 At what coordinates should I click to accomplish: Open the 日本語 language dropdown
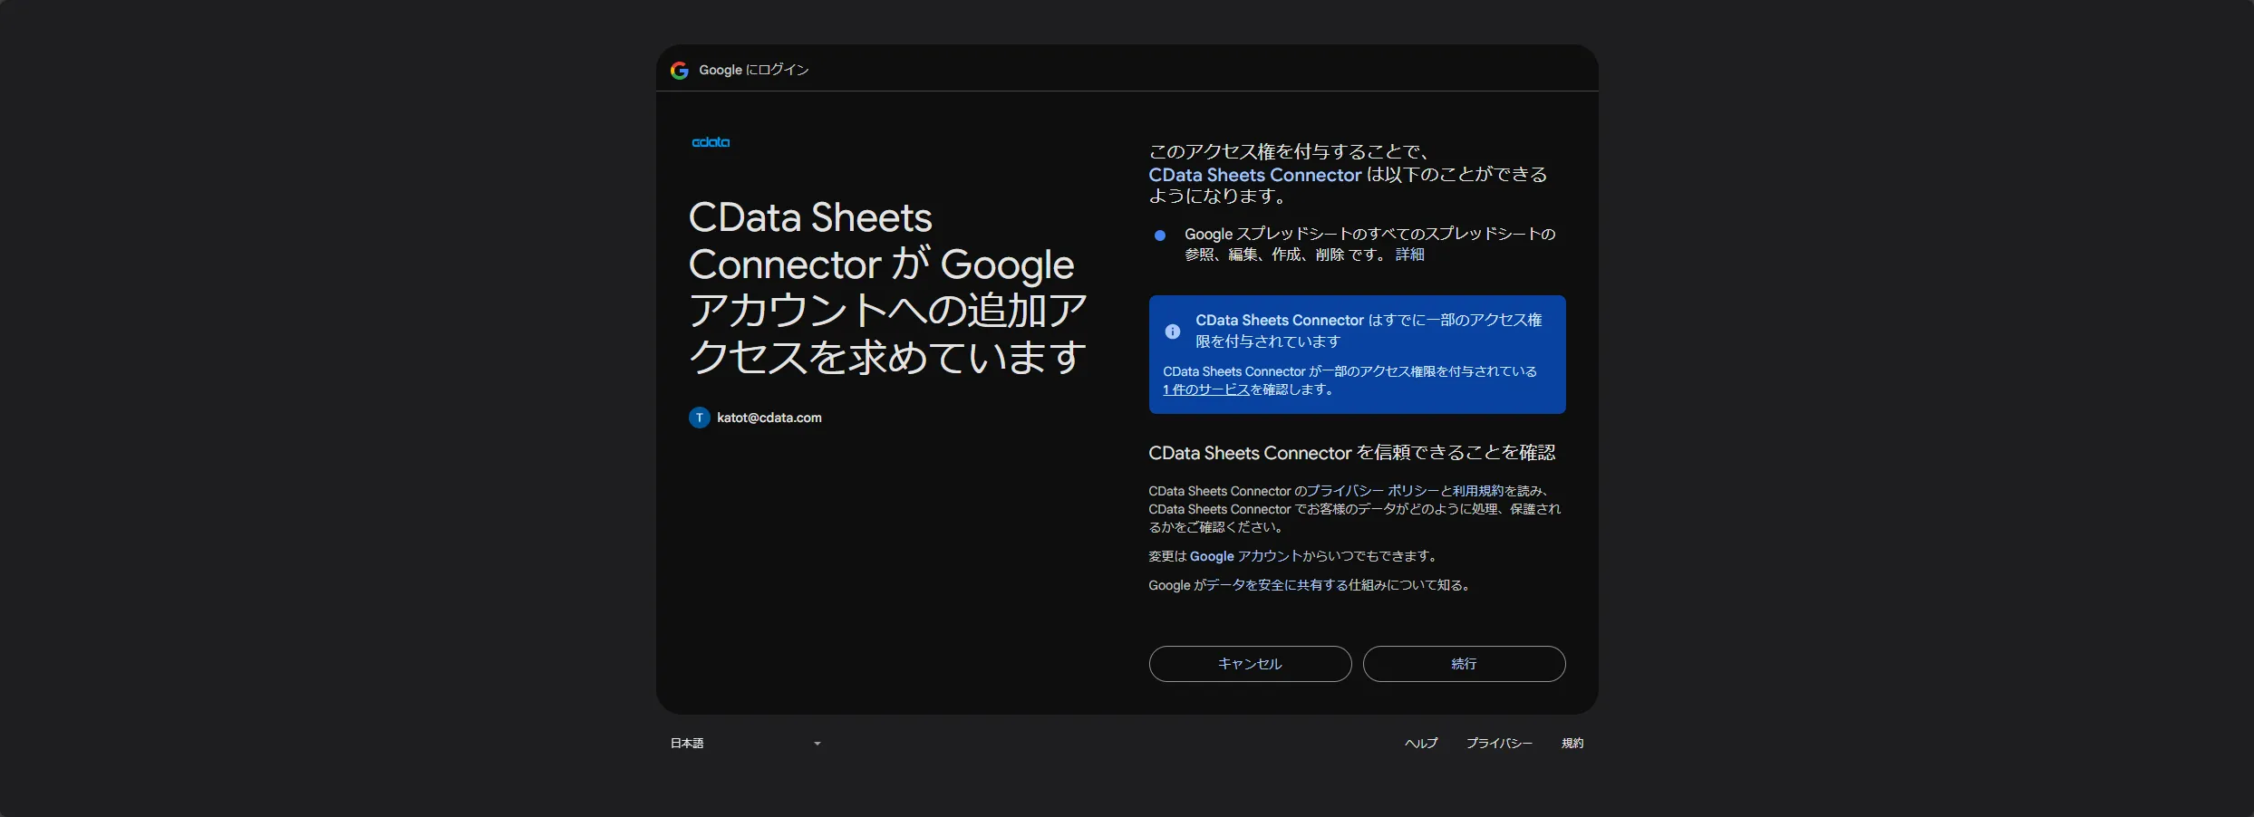746,743
